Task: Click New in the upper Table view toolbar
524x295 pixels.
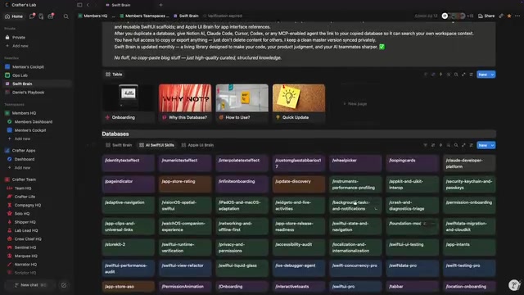Action: click(482, 75)
